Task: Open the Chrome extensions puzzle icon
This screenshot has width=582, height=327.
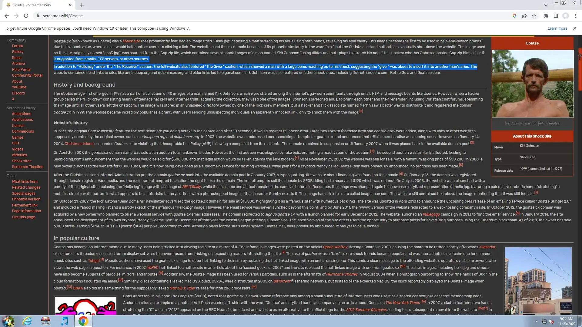Action: point(546,16)
